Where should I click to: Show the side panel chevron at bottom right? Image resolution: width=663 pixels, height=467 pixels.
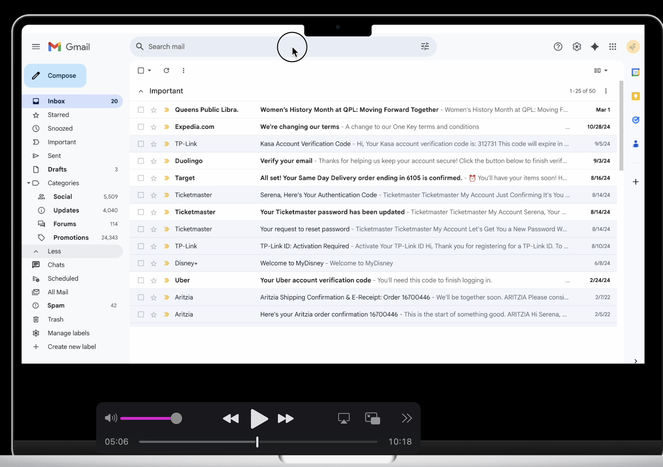click(x=636, y=361)
